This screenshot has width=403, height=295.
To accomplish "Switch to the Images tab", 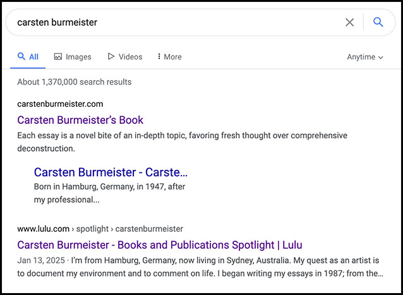I will click(x=78, y=57).
